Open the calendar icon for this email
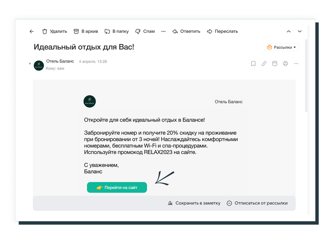This screenshot has height=240, width=331. (x=275, y=64)
